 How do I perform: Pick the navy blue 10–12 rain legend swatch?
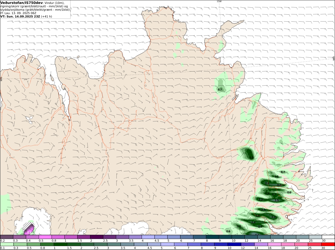tap(234, 245)
